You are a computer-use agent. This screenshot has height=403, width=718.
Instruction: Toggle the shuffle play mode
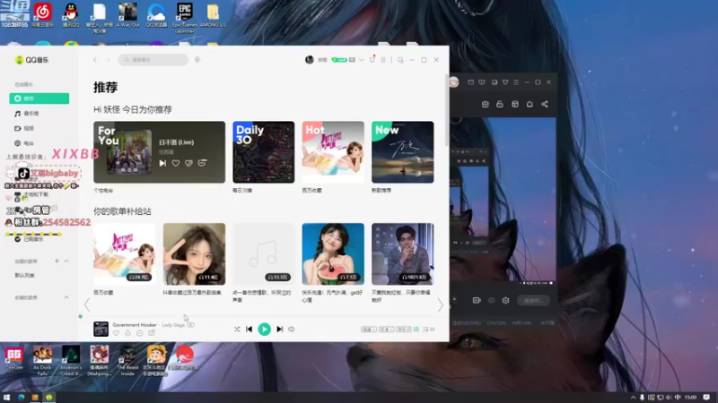pyautogui.click(x=237, y=329)
